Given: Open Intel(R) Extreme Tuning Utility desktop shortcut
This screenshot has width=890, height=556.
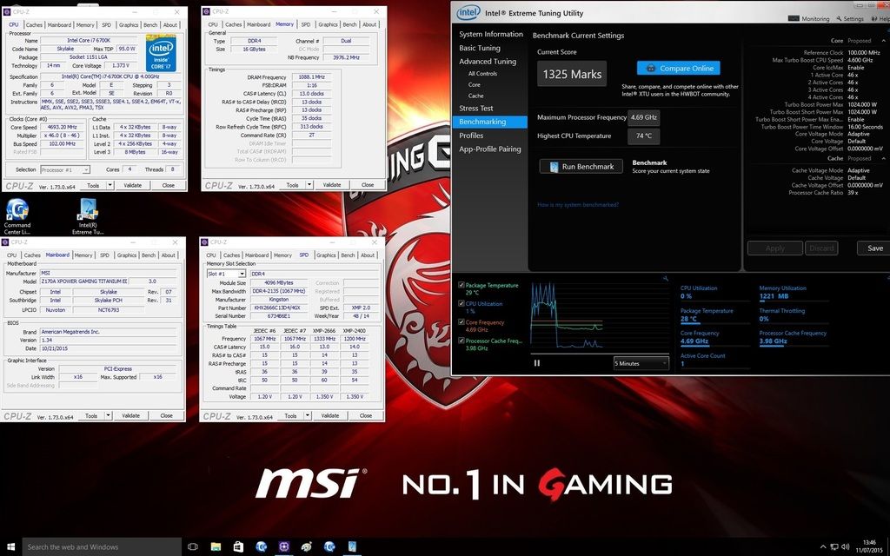Looking at the screenshot, I should click(88, 216).
